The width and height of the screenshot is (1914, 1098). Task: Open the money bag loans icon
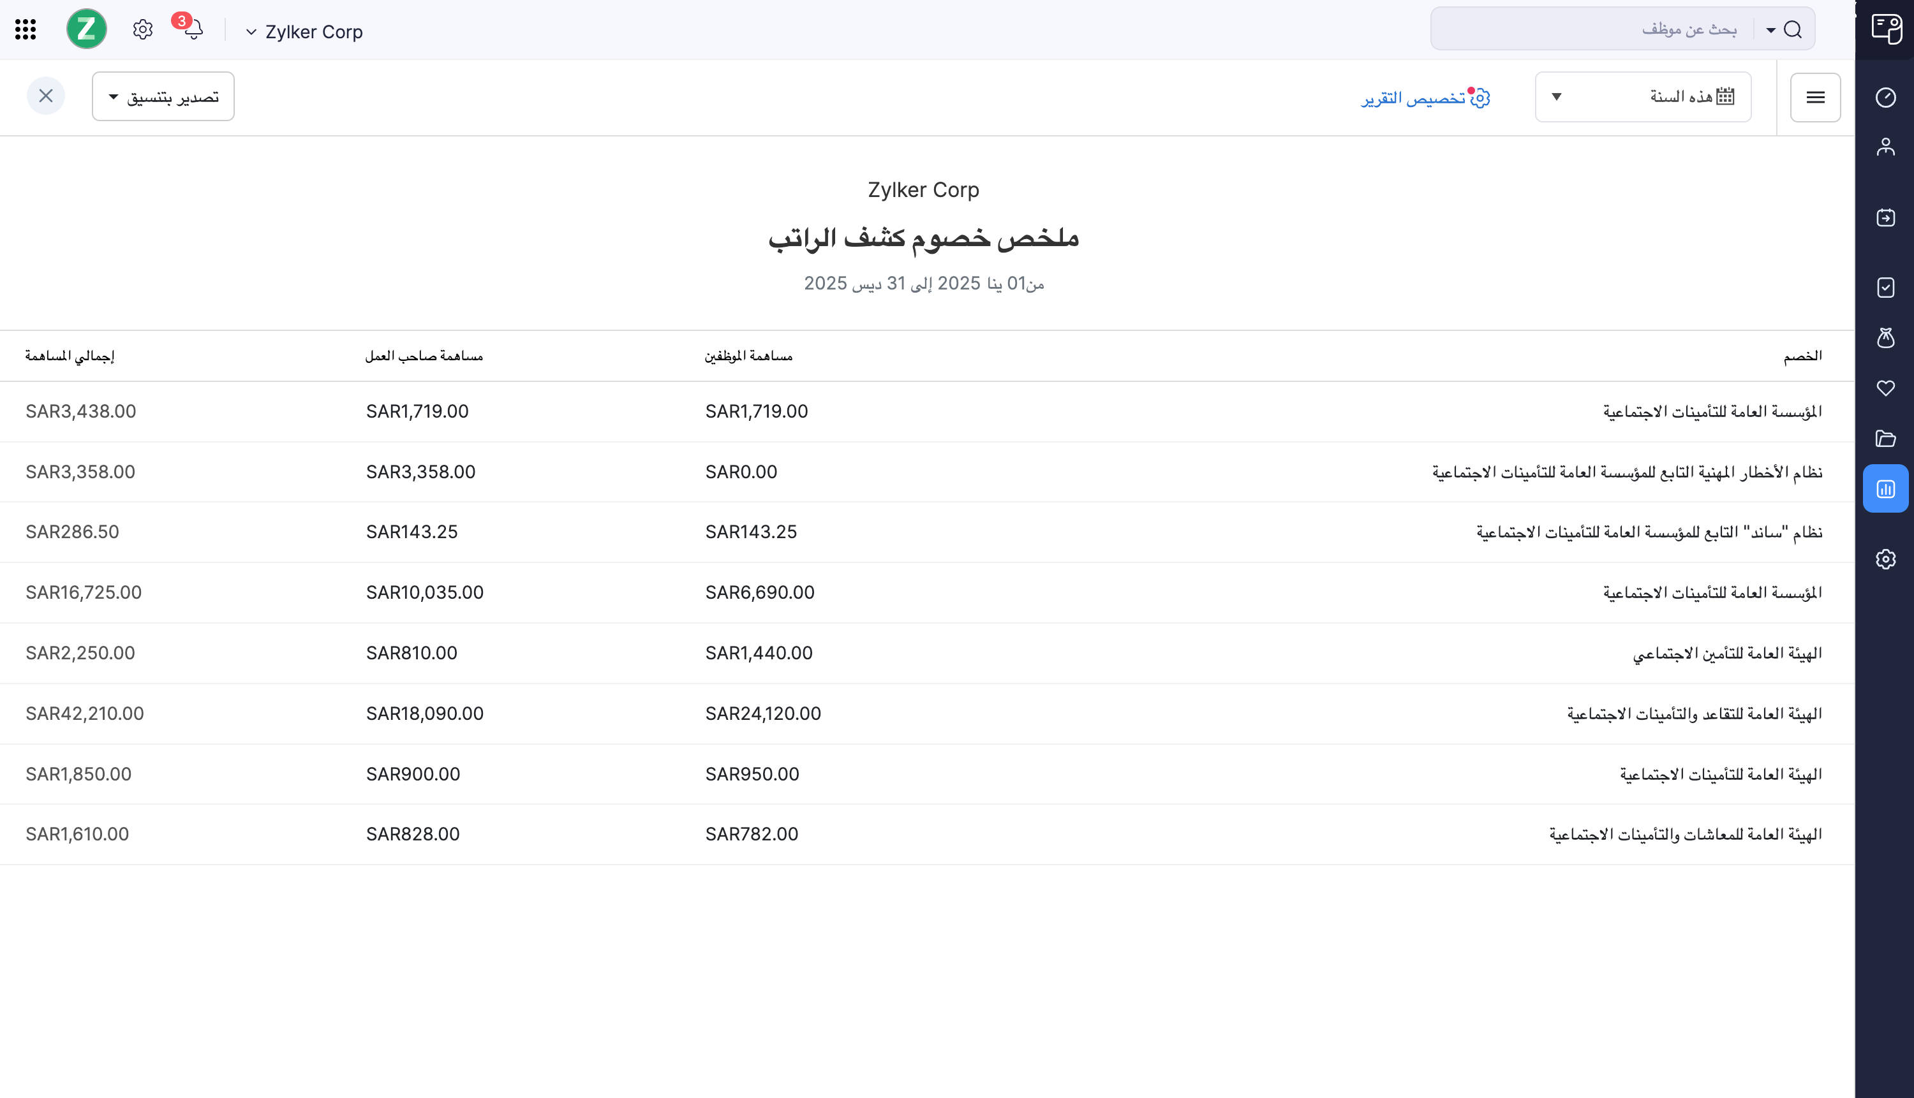tap(1885, 337)
